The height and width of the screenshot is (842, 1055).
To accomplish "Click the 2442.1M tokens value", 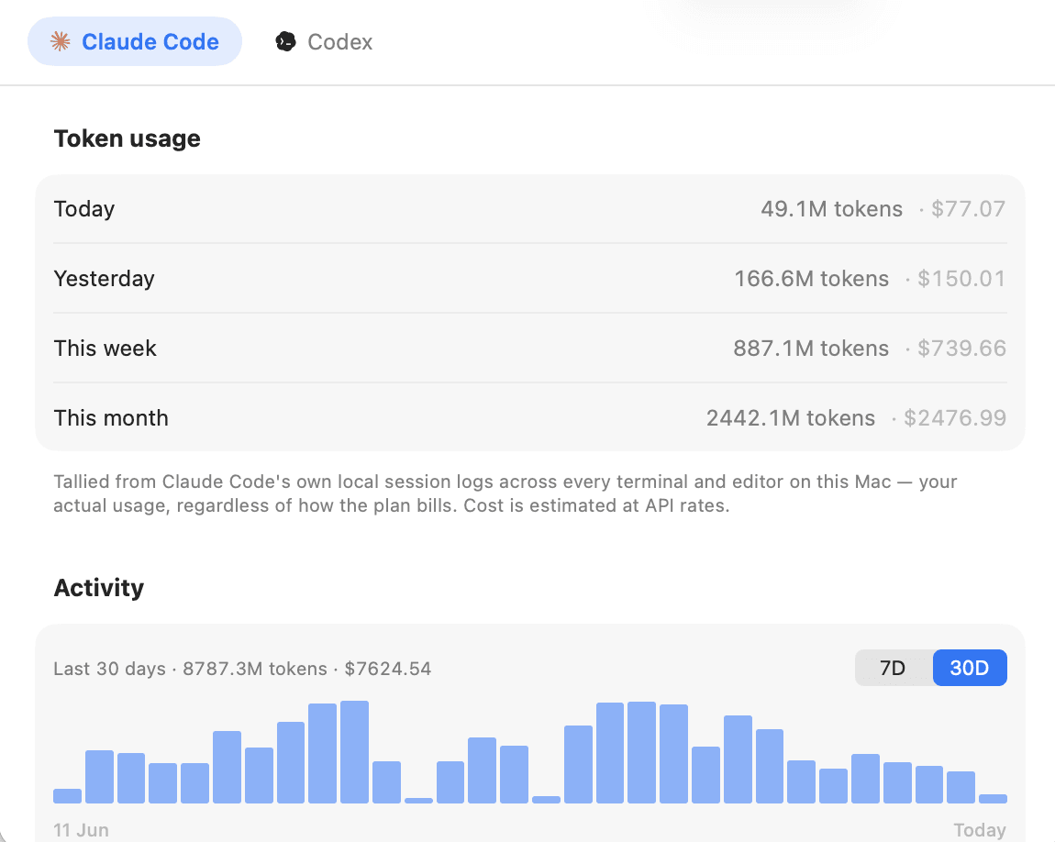I will [791, 418].
